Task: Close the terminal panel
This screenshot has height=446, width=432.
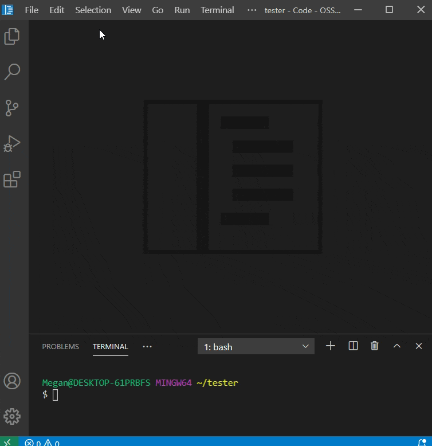Action: 419,346
